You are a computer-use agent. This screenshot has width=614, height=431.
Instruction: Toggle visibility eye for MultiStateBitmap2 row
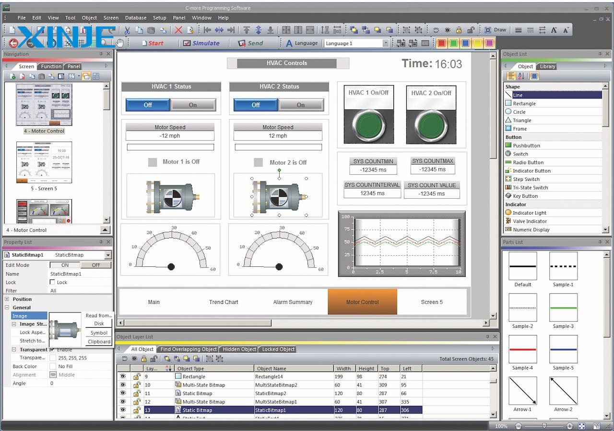tap(123, 385)
